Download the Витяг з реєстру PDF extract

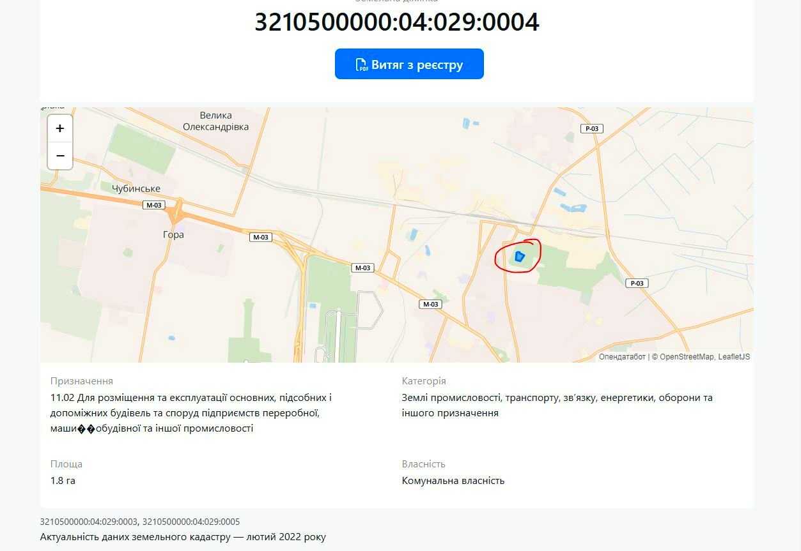tap(409, 64)
